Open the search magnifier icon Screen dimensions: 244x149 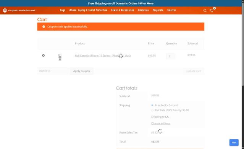click(205, 11)
